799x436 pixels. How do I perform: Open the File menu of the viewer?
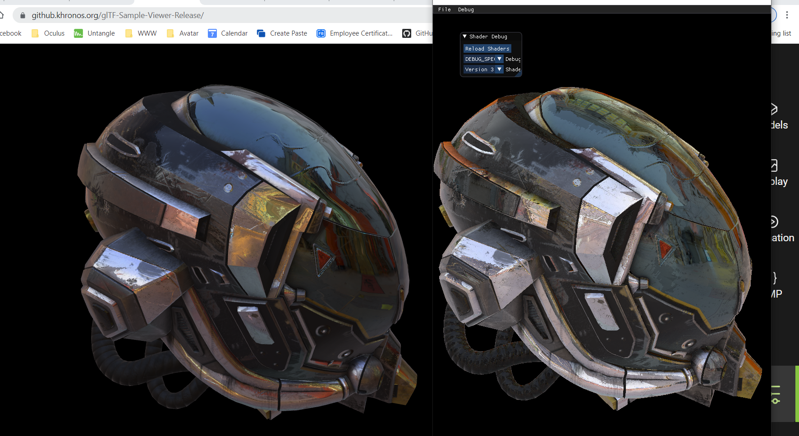click(x=445, y=9)
